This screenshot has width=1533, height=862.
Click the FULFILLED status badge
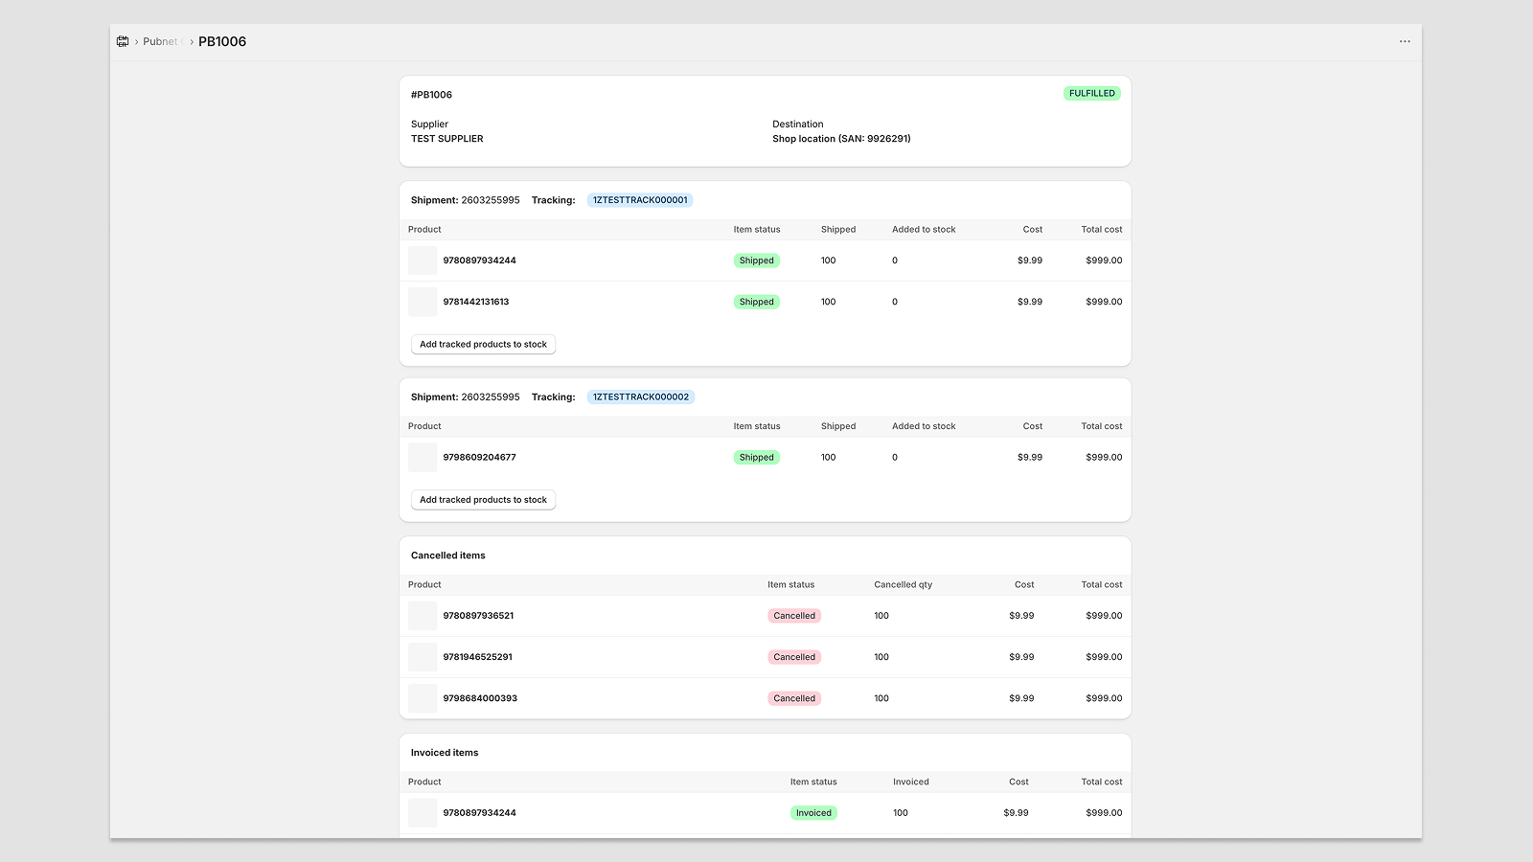pos(1092,93)
